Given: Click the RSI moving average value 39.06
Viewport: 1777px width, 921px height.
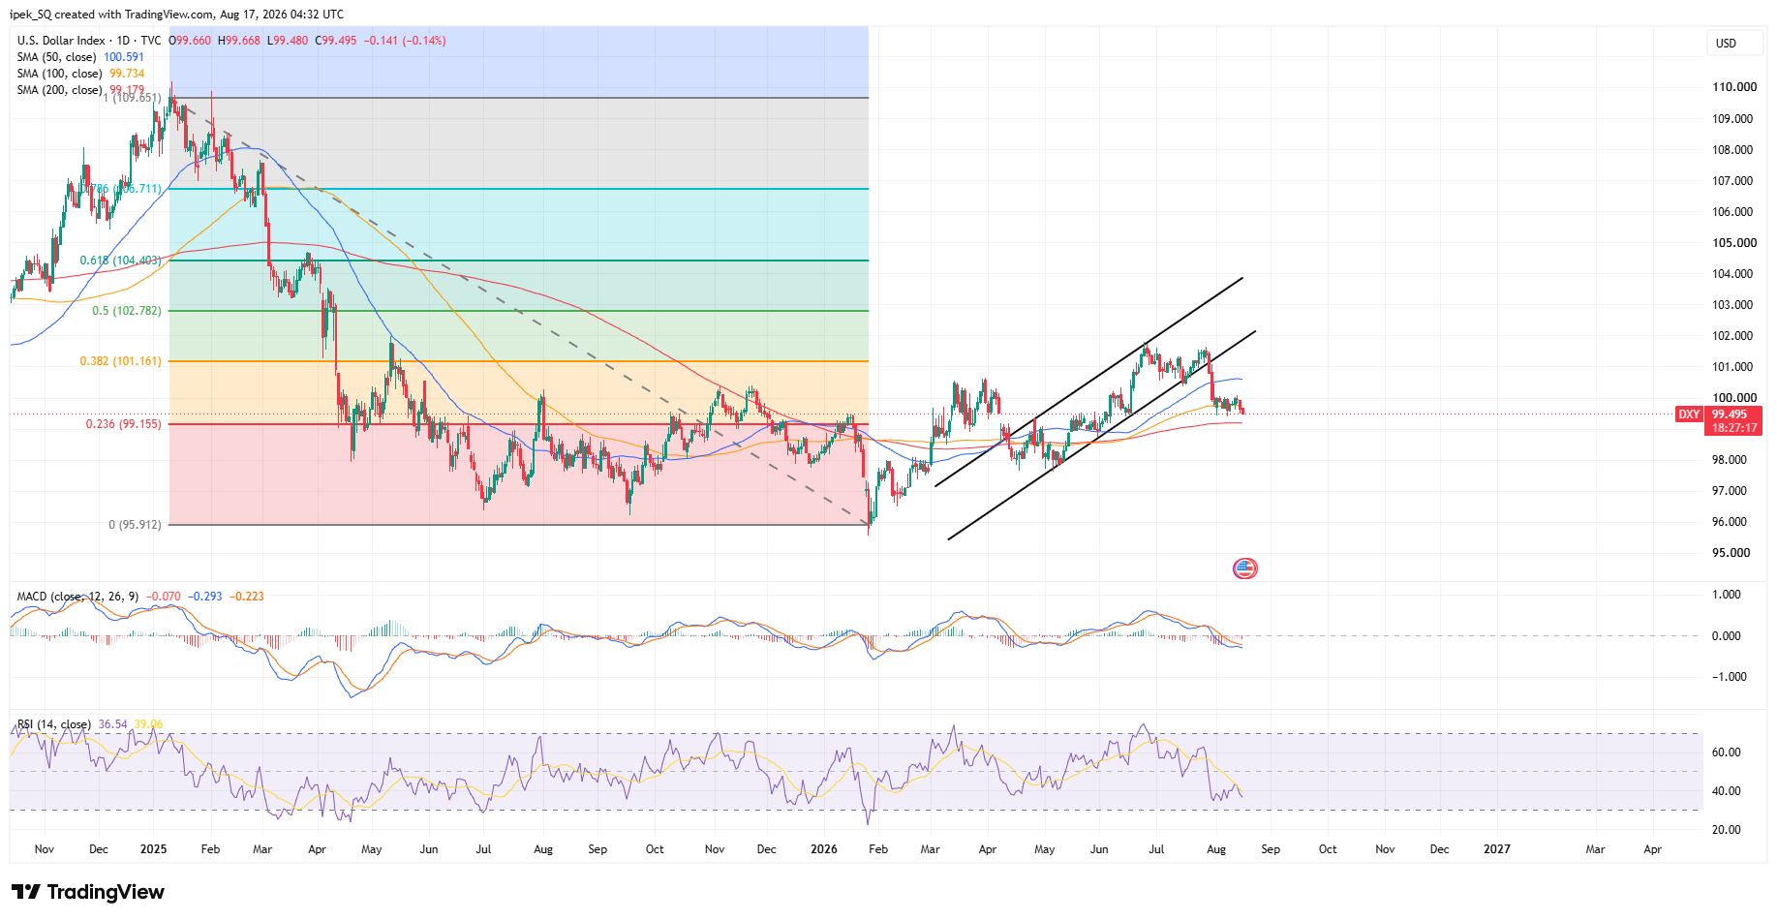Looking at the screenshot, I should pyautogui.click(x=148, y=724).
